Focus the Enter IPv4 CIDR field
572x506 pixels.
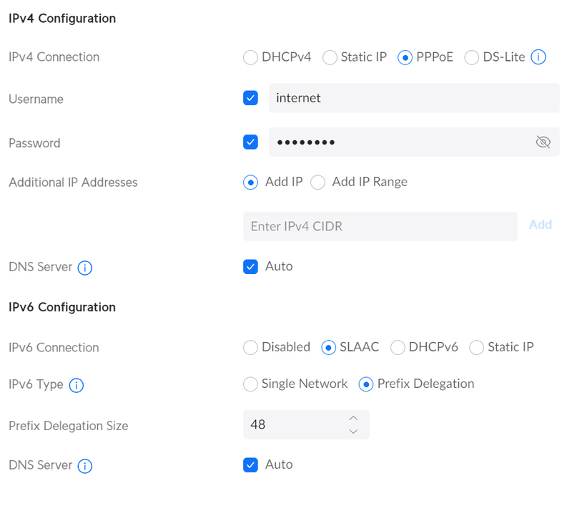380,226
